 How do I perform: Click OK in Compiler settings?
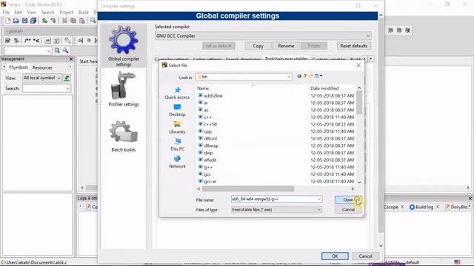tap(335, 256)
